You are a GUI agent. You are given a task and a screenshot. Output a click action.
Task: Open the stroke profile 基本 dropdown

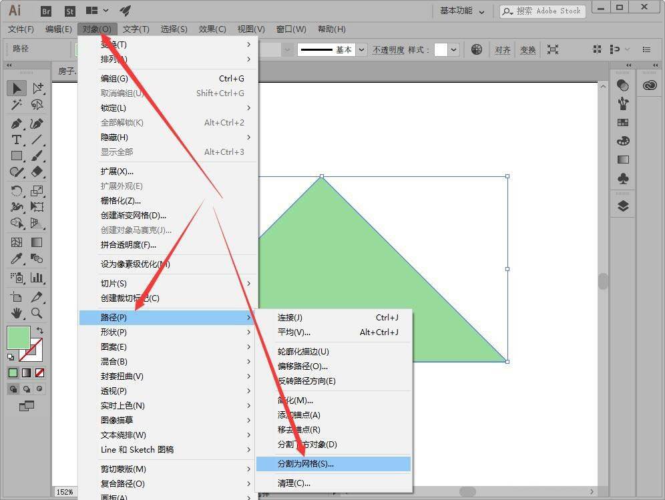click(361, 49)
